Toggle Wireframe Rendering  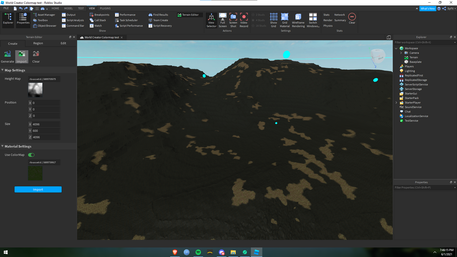pyautogui.click(x=298, y=20)
